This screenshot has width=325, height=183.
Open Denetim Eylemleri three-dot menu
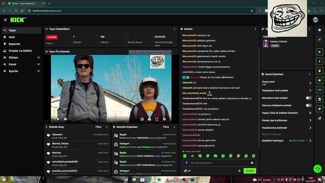click(x=174, y=127)
